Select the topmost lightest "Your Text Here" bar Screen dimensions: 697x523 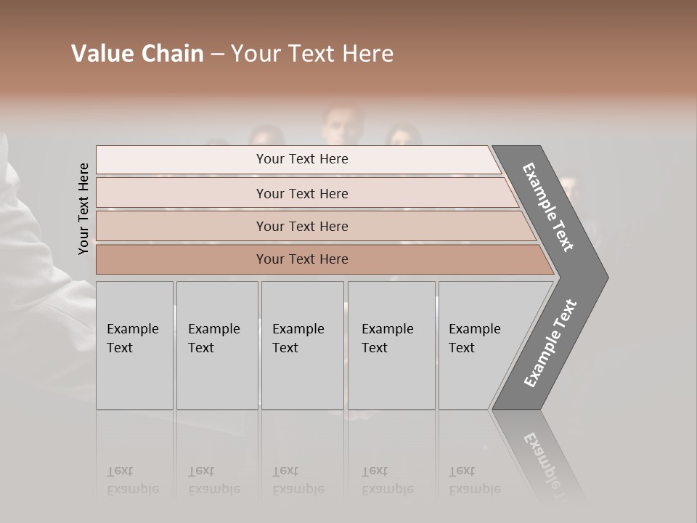pyautogui.click(x=301, y=159)
